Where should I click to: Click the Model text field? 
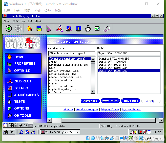(129, 53)
